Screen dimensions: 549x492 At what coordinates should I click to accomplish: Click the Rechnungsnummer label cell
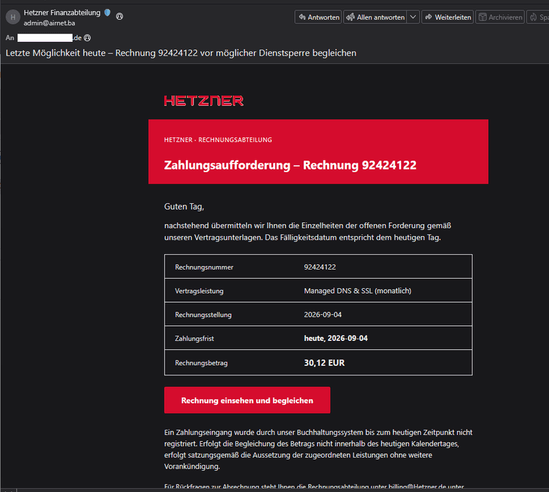[x=204, y=267]
